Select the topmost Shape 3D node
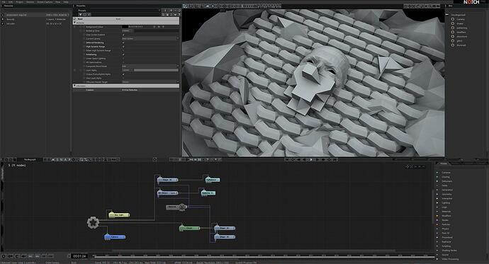 pyautogui.click(x=167, y=180)
